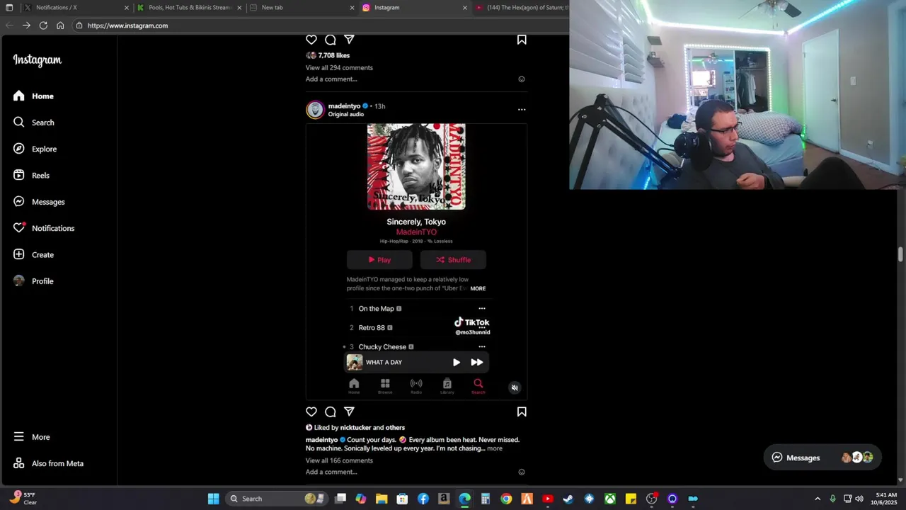Open Messages from the sidebar
Viewport: 906px width, 510px height.
39,202
